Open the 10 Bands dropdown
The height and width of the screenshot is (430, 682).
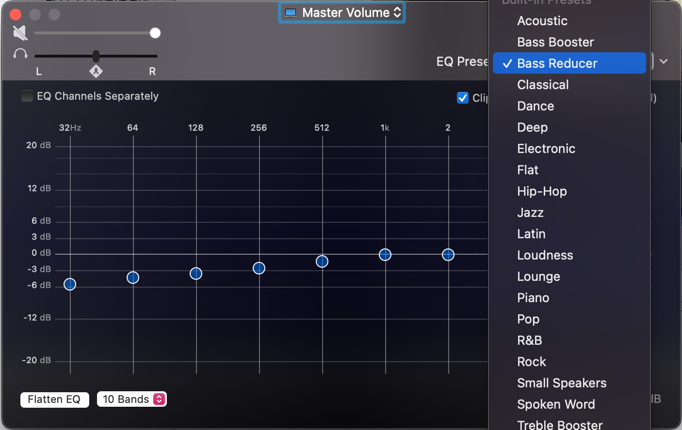tap(132, 399)
